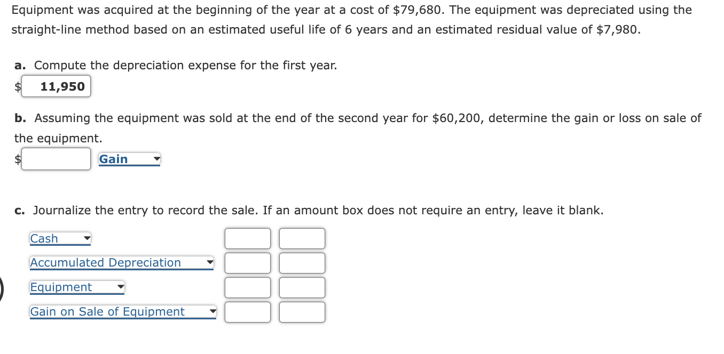Select the credit box for Gain on Sale of Equipment
724x354 pixels.
(x=302, y=312)
